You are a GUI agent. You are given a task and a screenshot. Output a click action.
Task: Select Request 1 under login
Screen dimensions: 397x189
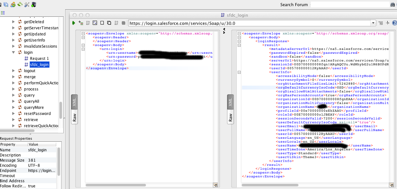tap(39, 59)
